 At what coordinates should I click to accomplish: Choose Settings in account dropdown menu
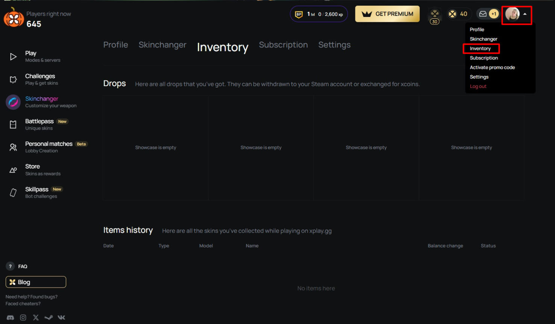pos(479,77)
